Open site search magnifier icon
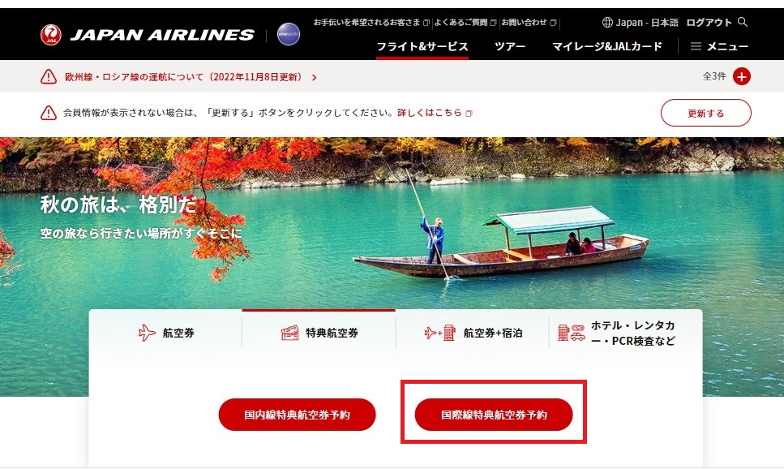784x469 pixels. click(x=743, y=22)
